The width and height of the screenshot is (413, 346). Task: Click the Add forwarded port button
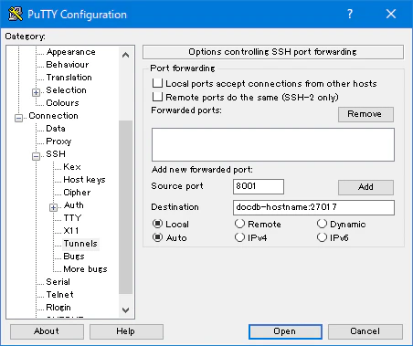(x=365, y=187)
